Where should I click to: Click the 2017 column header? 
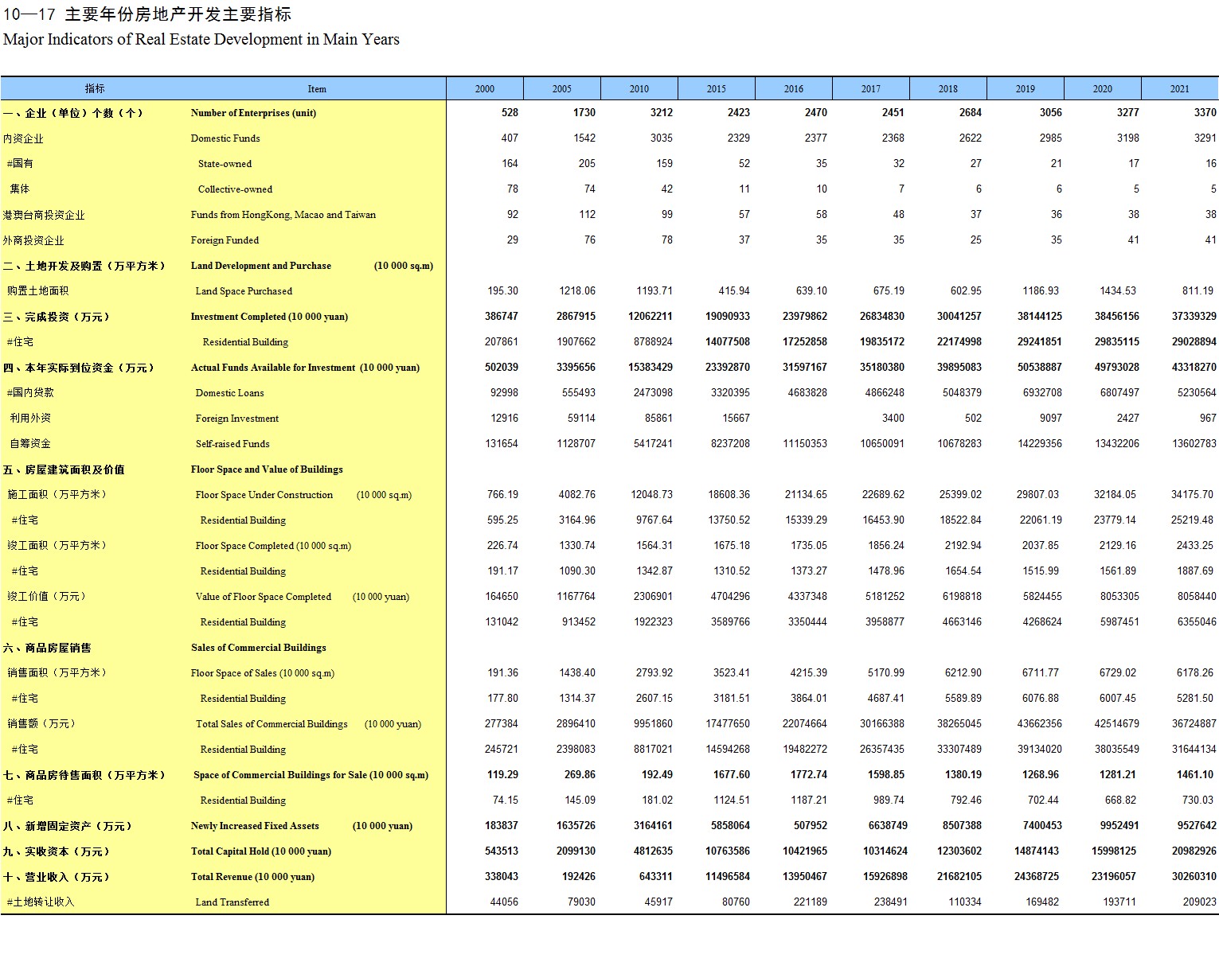tap(871, 88)
